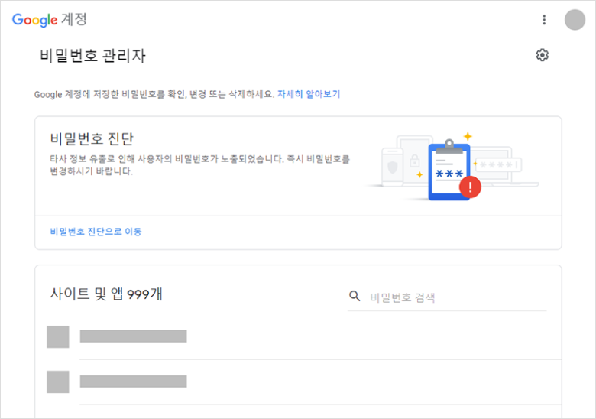Click the blue clipboard password illustration
Image resolution: width=596 pixels, height=419 pixels.
[x=449, y=171]
